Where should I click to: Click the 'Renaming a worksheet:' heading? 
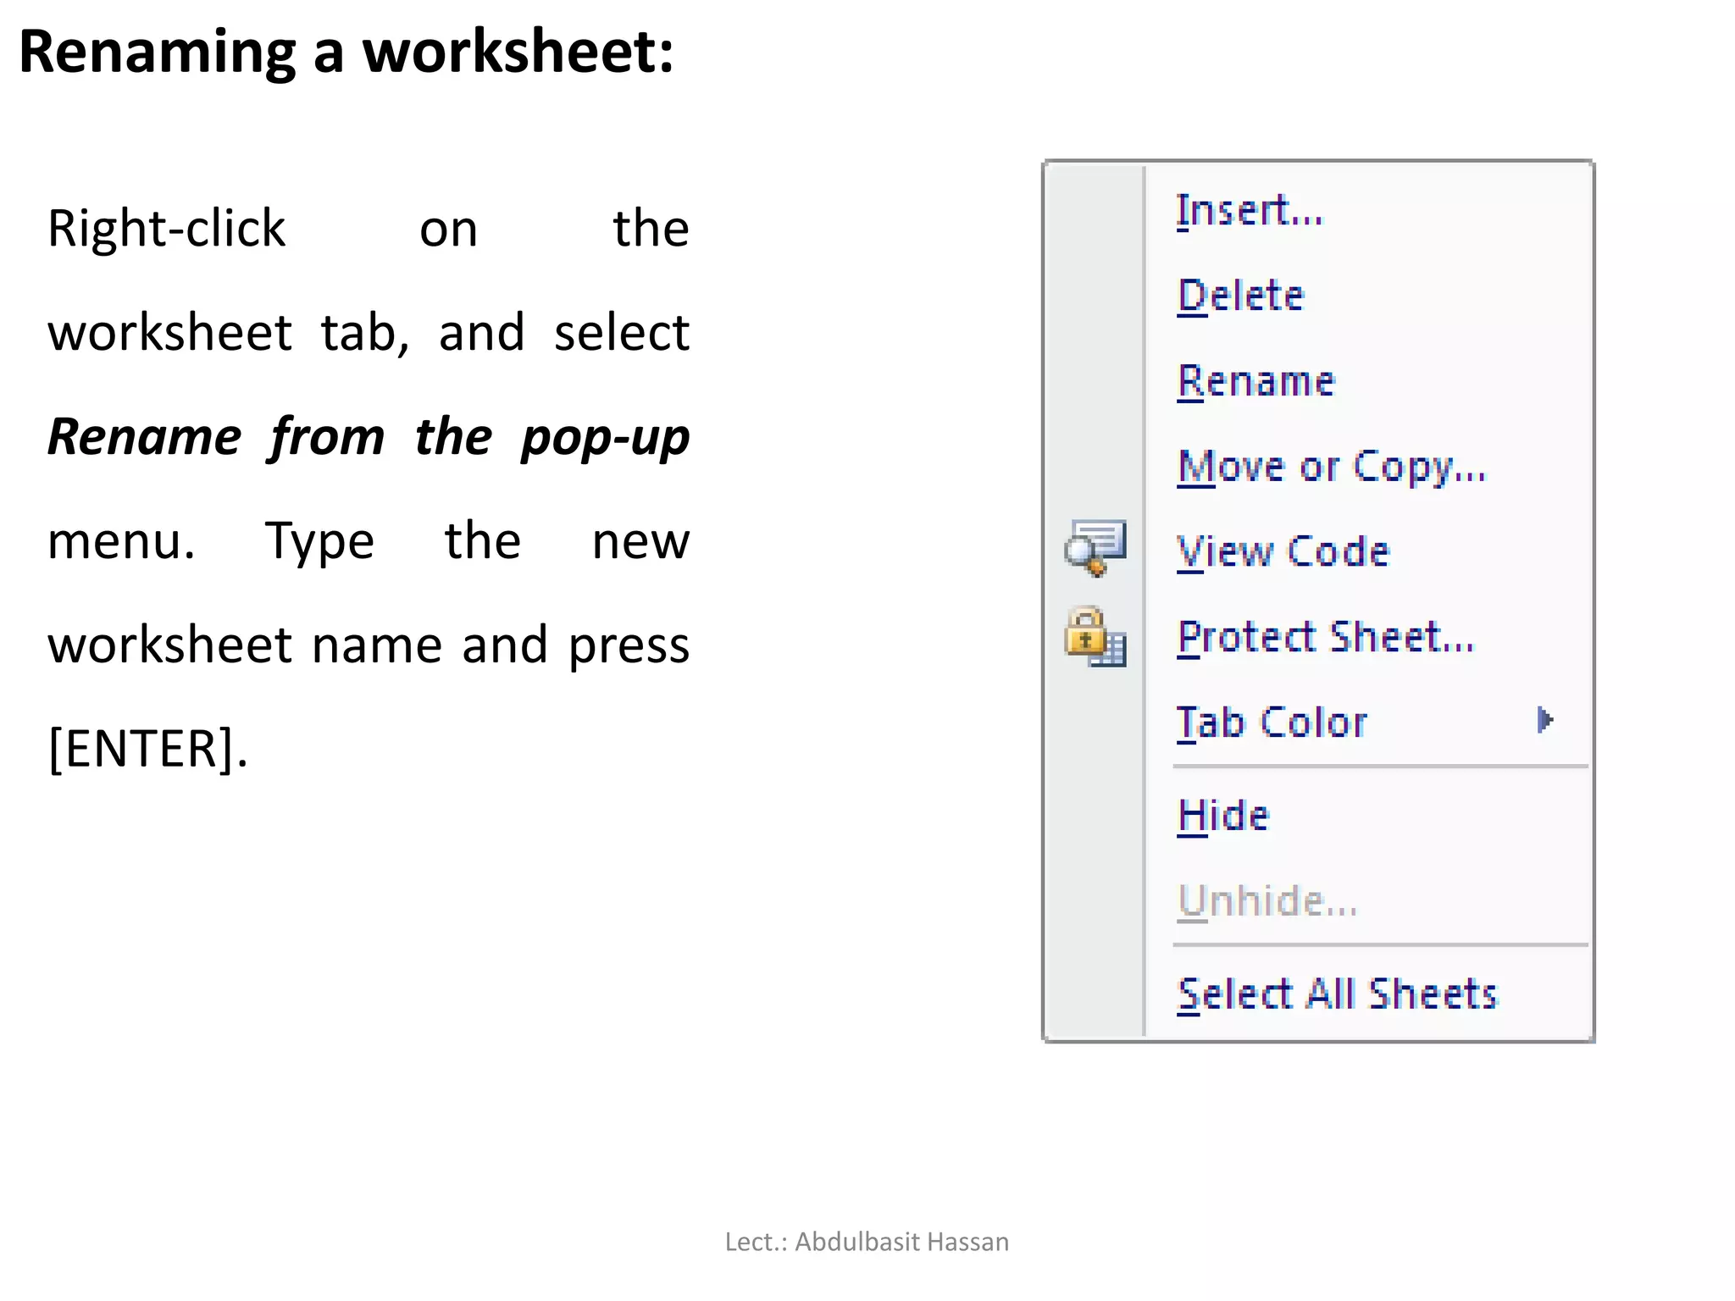tap(346, 53)
